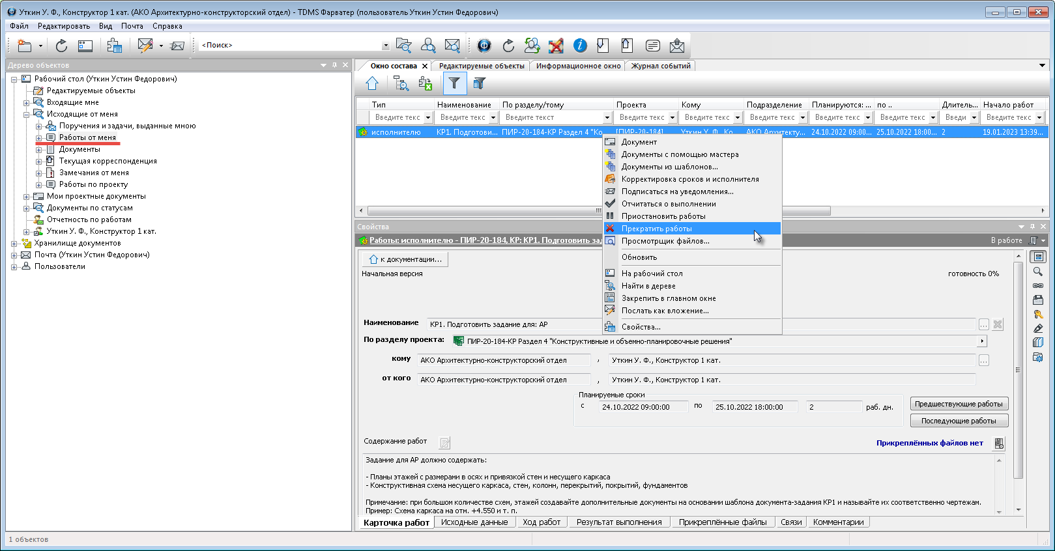
Task: Click the chain link icon in the properties sidebar
Action: [x=1038, y=286]
